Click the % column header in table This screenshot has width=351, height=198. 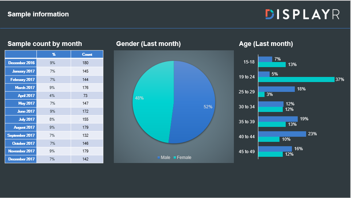[54, 54]
